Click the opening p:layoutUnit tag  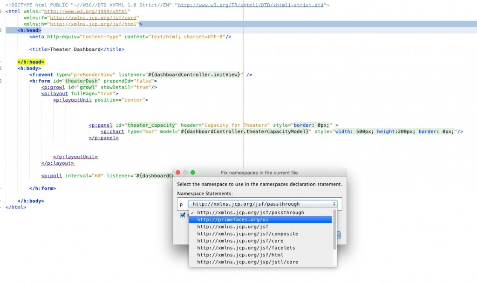pos(101,100)
